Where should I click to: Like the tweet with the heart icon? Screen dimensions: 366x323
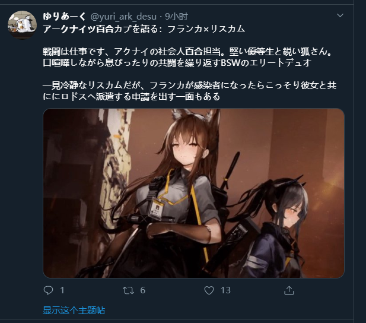209,290
